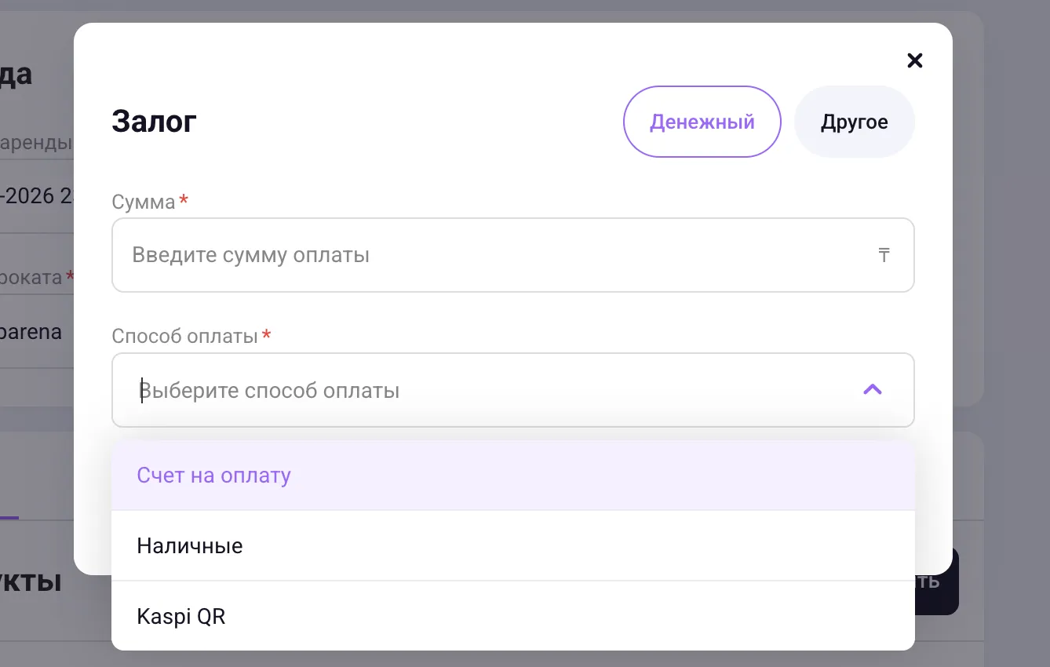Click background date field showing 2026

pos(37,196)
